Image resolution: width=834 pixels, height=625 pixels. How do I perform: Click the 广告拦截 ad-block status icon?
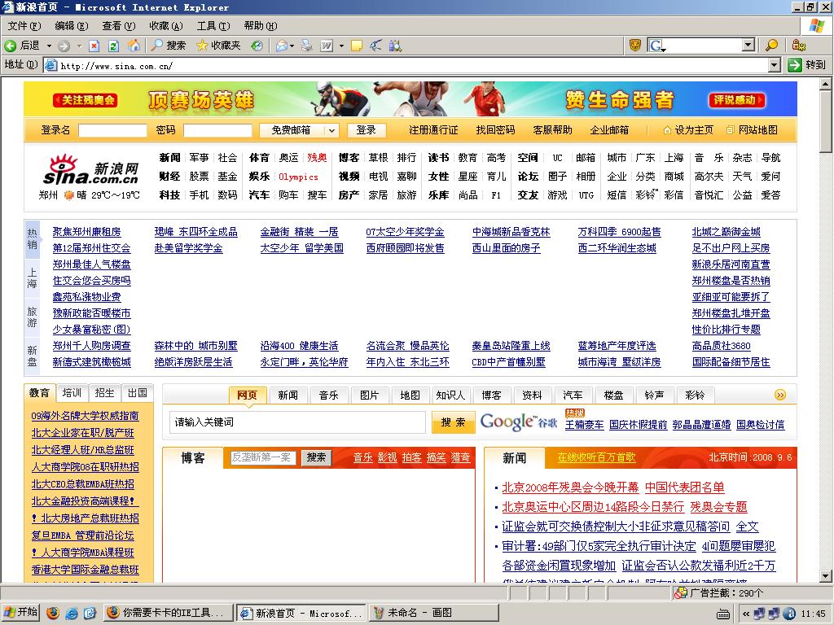coord(681,593)
